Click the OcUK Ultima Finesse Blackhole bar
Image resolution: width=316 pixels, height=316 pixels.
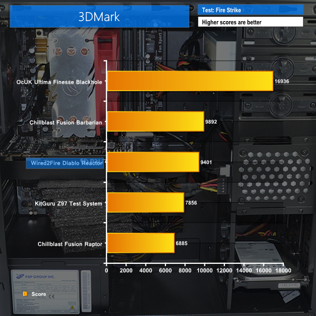(x=190, y=81)
